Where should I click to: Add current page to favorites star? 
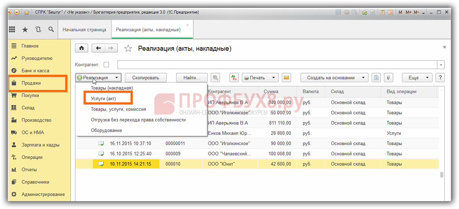(x=128, y=49)
